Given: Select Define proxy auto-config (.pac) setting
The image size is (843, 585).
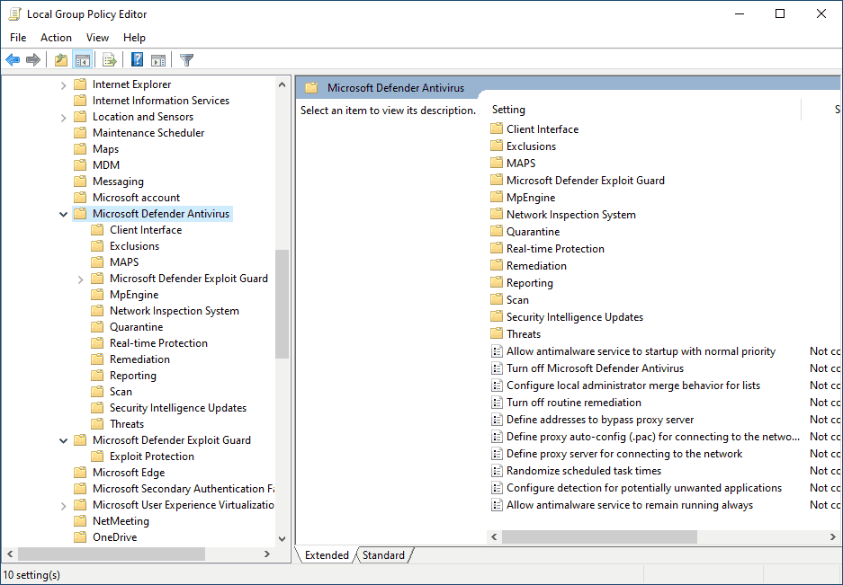Looking at the screenshot, I should coord(652,437).
